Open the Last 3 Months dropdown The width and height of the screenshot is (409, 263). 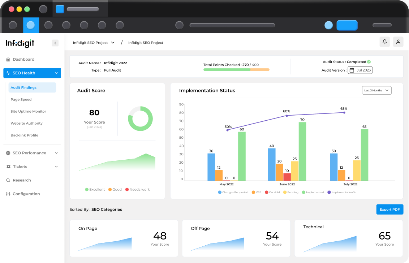click(x=376, y=90)
